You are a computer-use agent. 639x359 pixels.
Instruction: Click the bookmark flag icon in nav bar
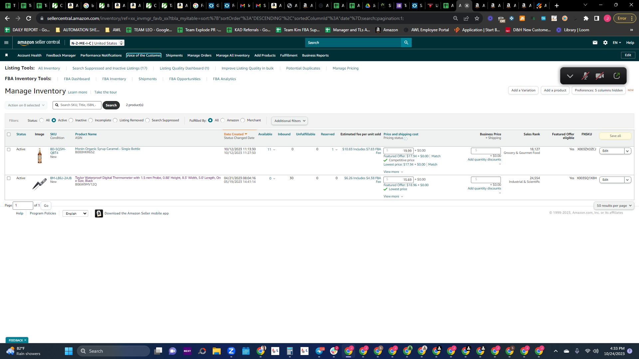[x=6, y=55]
